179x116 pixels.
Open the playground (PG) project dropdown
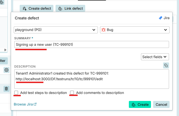[56, 30]
